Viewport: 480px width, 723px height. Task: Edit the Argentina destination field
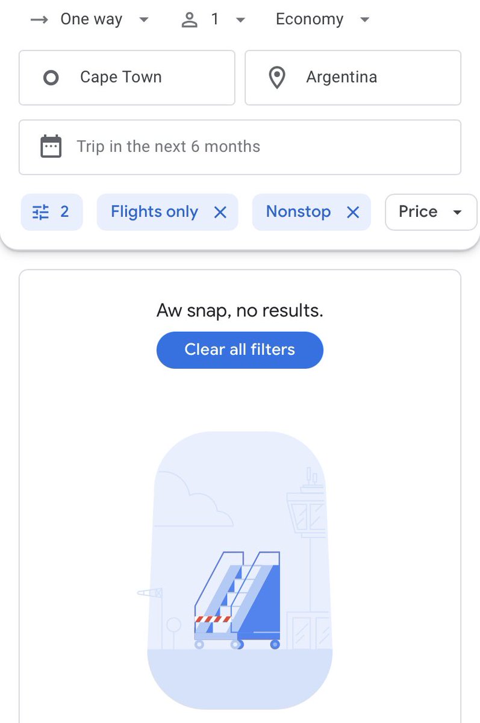[x=353, y=78]
